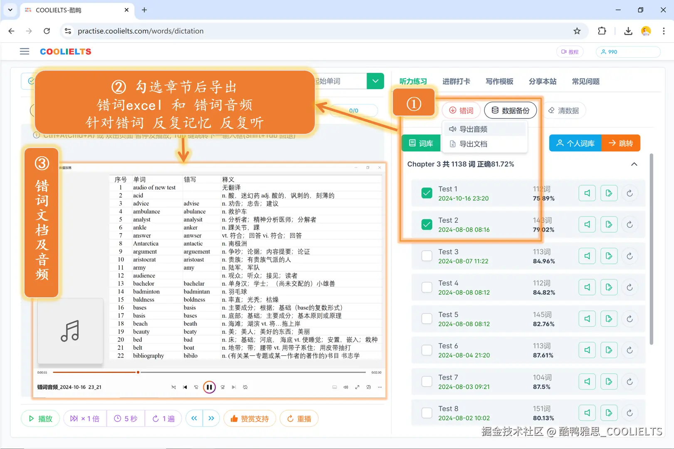The width and height of the screenshot is (674, 449).
Task: Collapse the Chapter 3 section chevron
Action: [x=634, y=164]
